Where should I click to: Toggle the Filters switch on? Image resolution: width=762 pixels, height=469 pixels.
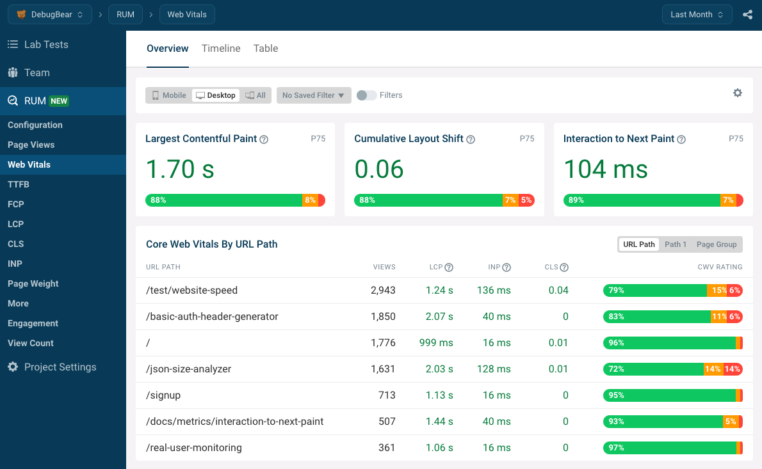tap(366, 95)
